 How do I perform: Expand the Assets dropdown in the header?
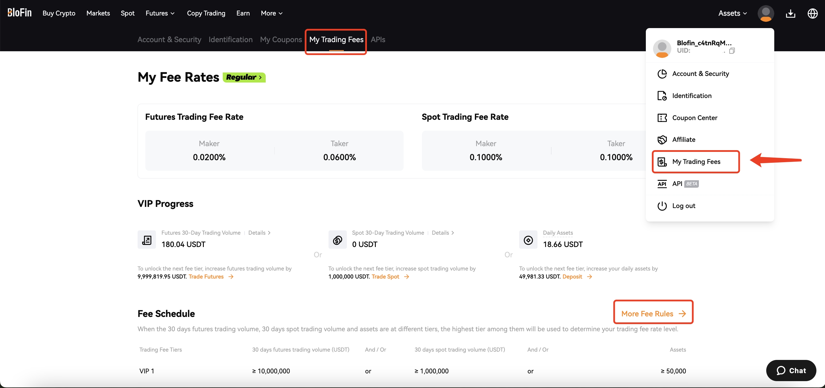[732, 13]
